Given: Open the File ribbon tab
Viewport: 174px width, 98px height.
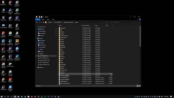Looking at the screenshot, I should click(x=38, y=19).
